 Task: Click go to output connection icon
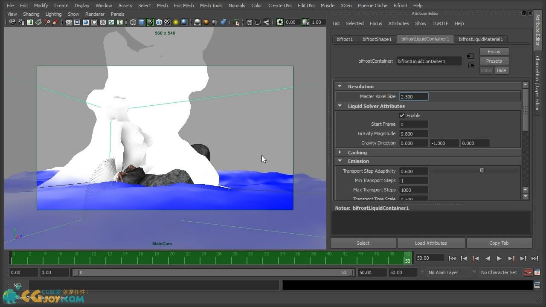click(470, 66)
